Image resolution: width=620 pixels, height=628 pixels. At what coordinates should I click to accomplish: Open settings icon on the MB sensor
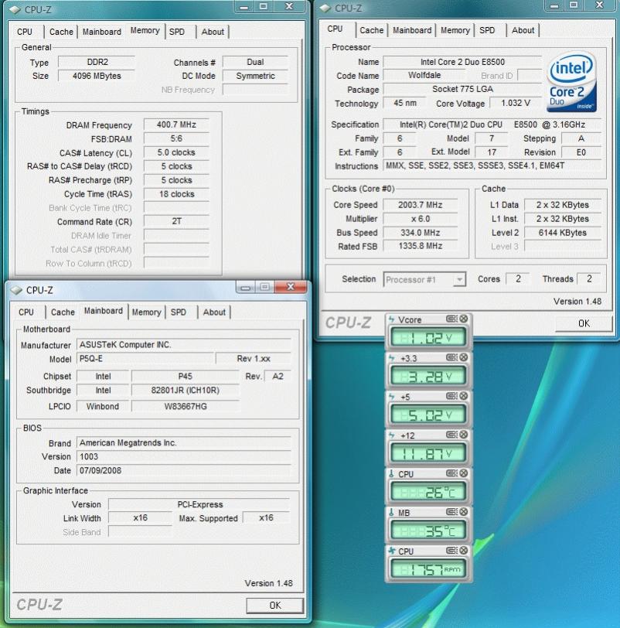tap(451, 512)
